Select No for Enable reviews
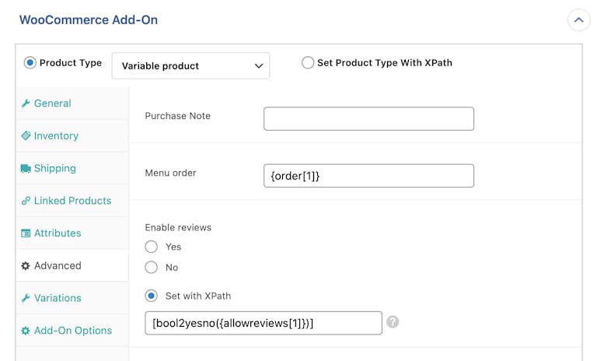The image size is (597, 361). [151, 267]
